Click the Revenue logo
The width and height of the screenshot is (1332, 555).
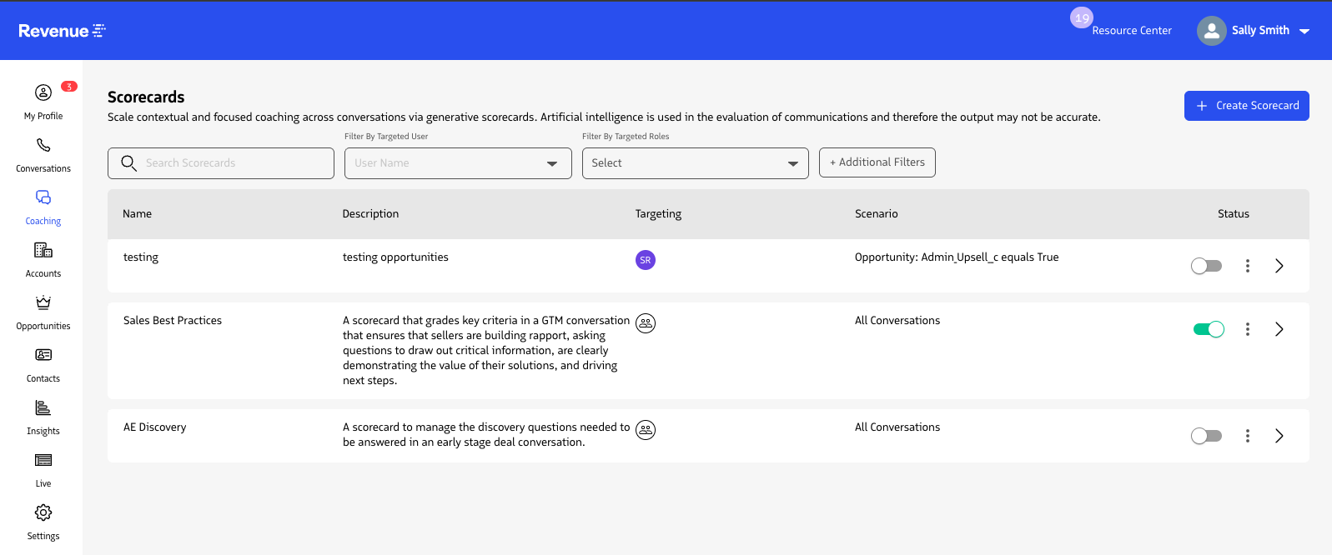[62, 31]
